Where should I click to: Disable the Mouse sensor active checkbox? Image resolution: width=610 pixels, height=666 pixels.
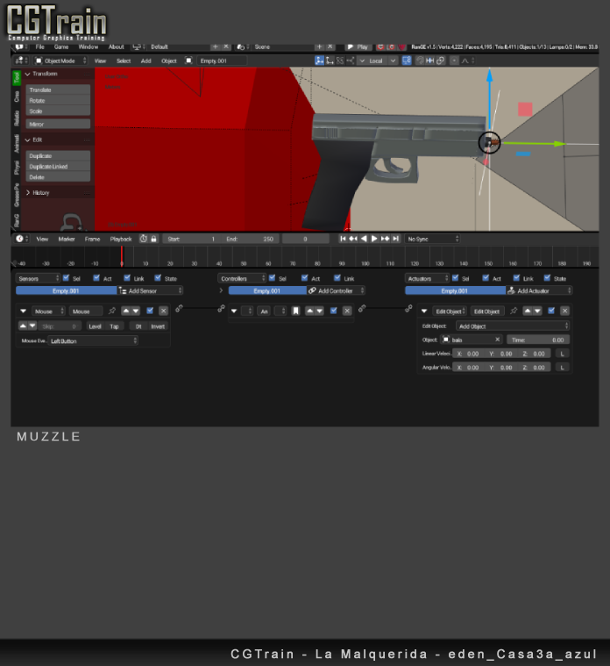[x=150, y=311]
